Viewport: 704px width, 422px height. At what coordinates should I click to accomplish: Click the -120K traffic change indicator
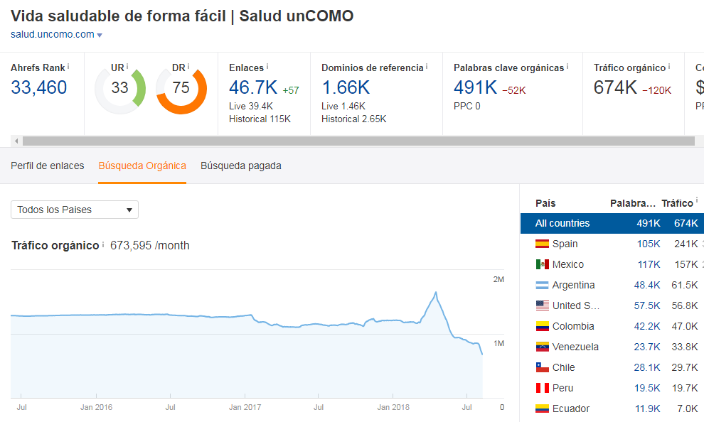tap(656, 90)
